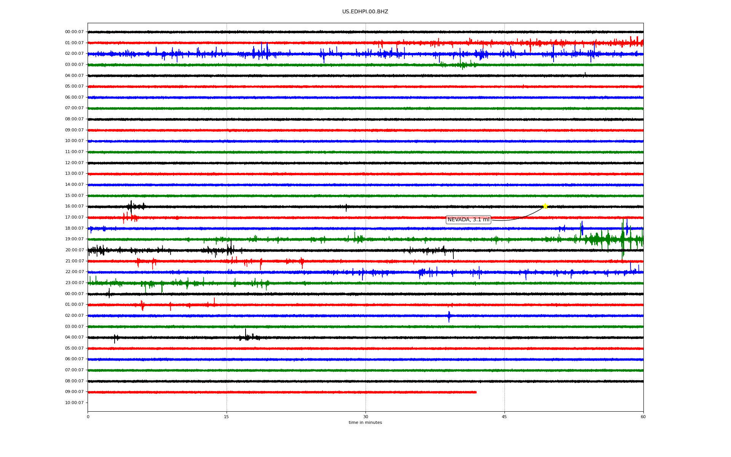The width and height of the screenshot is (731, 457).
Task: Click the 12:00:07 row label
Action: point(74,163)
